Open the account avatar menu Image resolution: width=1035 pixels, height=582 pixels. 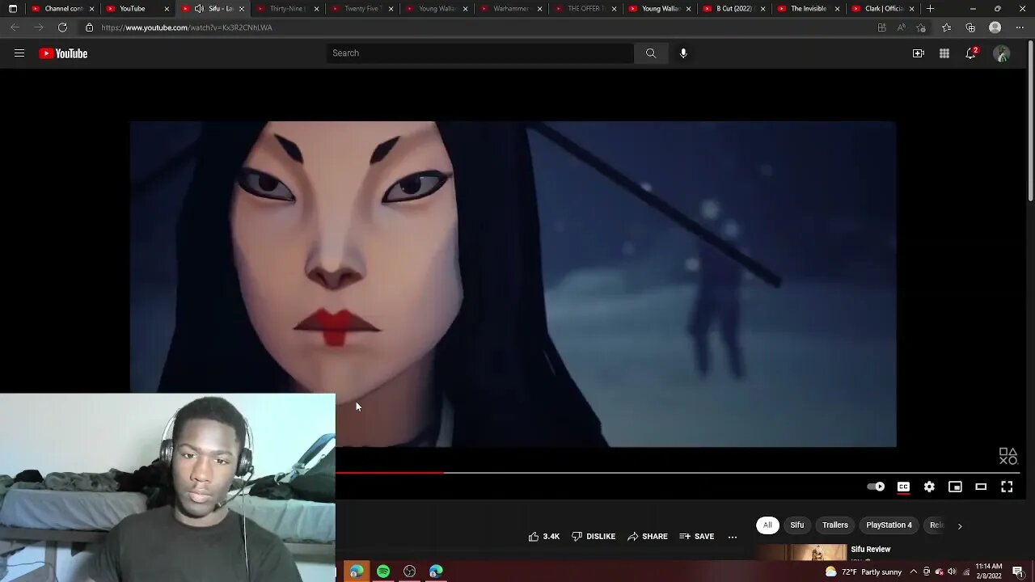pyautogui.click(x=1002, y=53)
